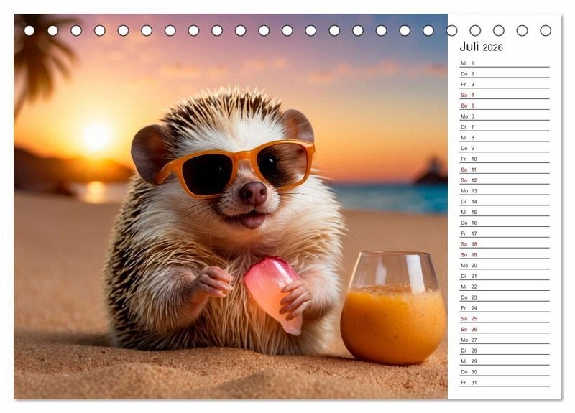Click the glass of orange juice
Screen dimensions: 575x413
[393, 308]
